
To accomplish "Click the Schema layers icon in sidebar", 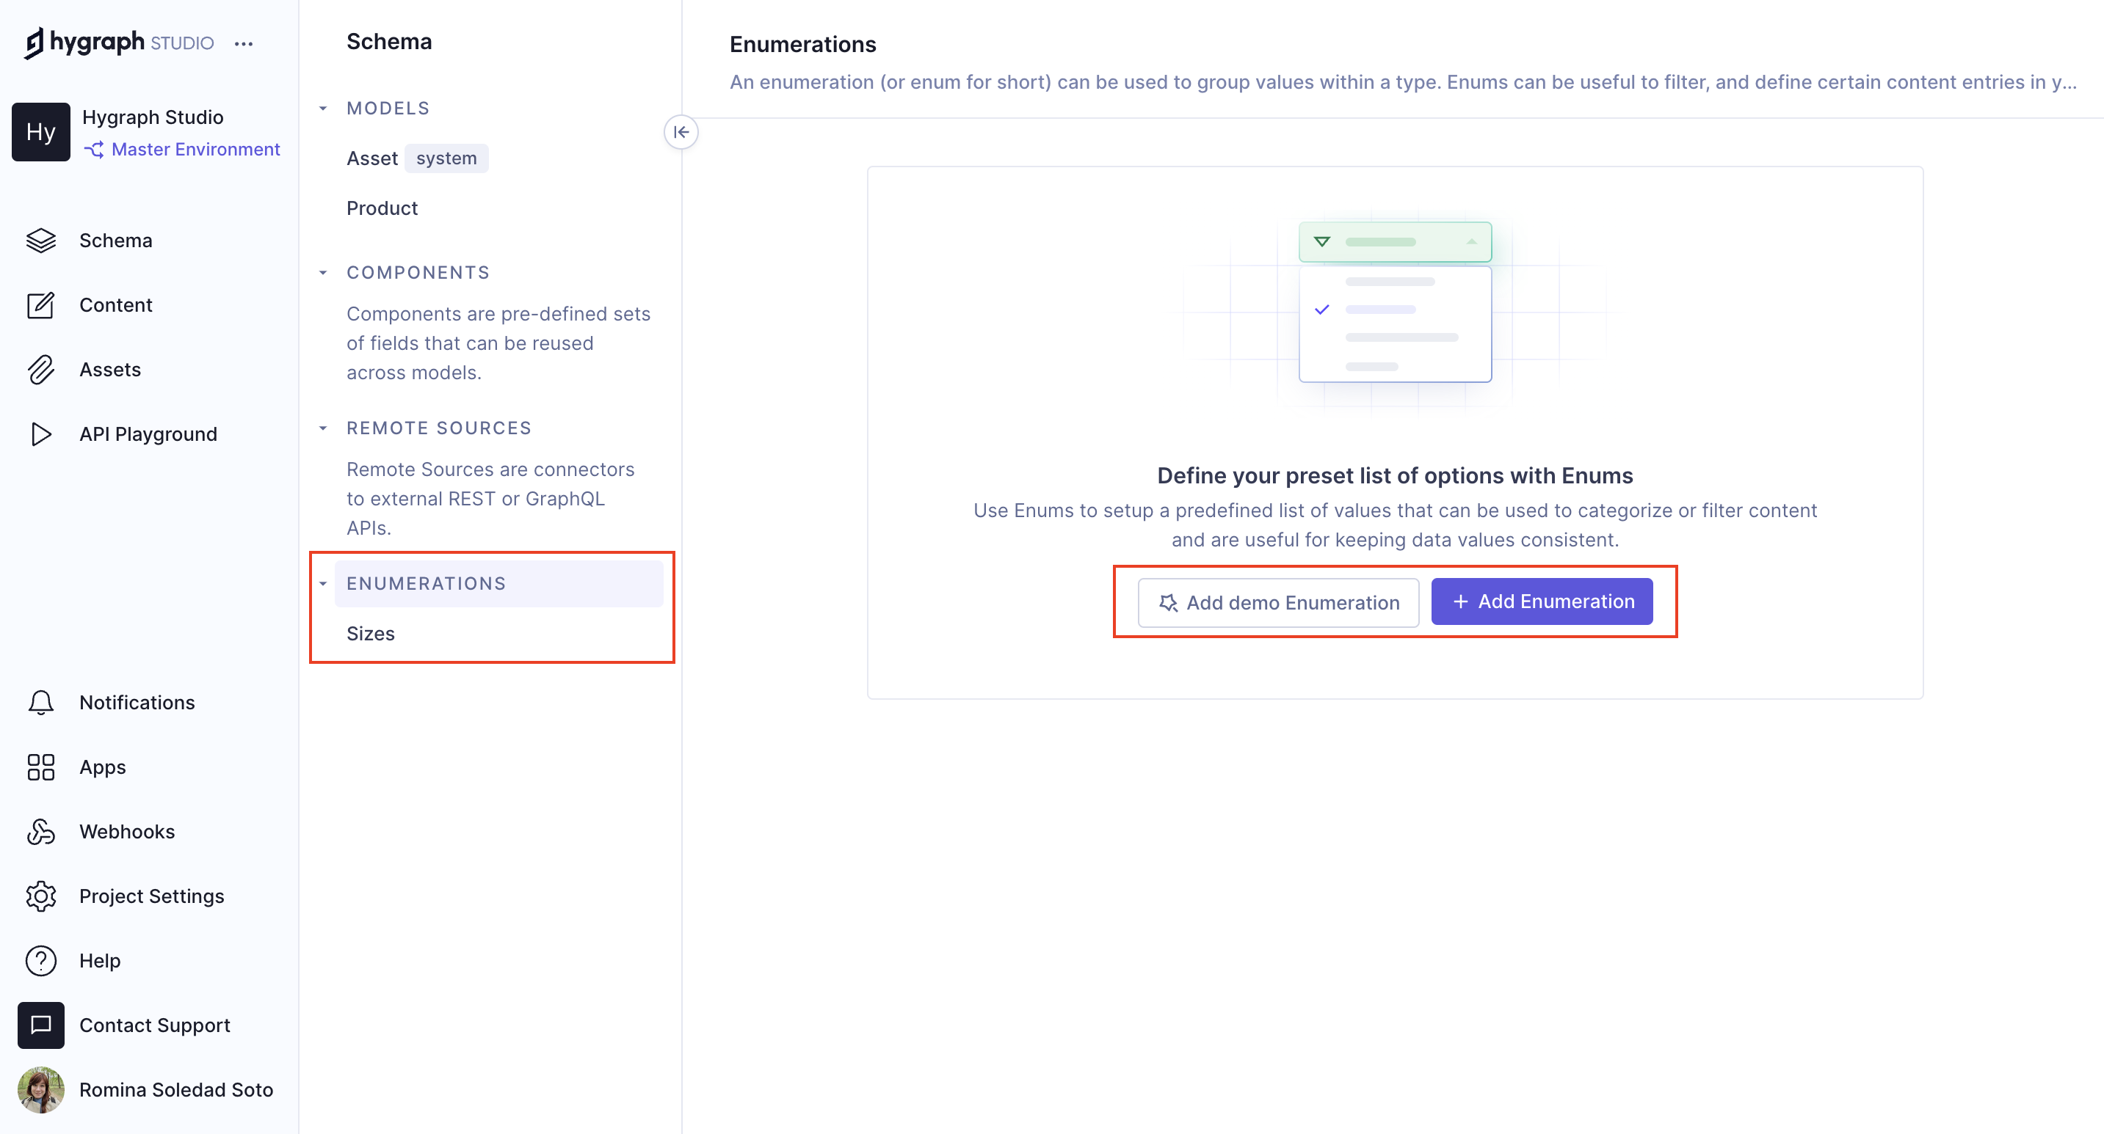I will pos(41,241).
